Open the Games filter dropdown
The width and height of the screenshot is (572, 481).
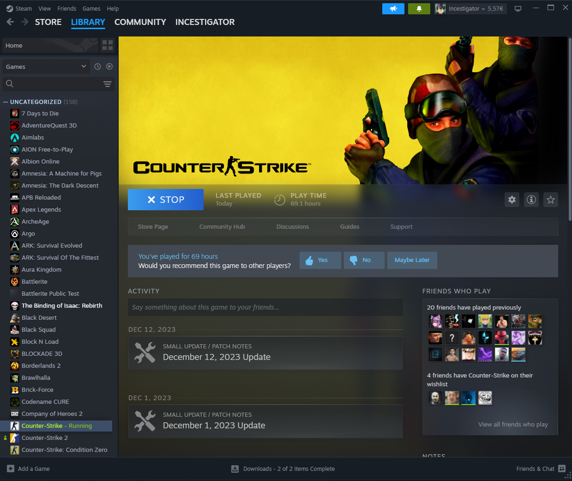(46, 67)
